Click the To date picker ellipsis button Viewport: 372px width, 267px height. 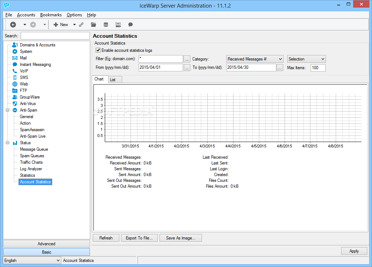[x=280, y=68]
